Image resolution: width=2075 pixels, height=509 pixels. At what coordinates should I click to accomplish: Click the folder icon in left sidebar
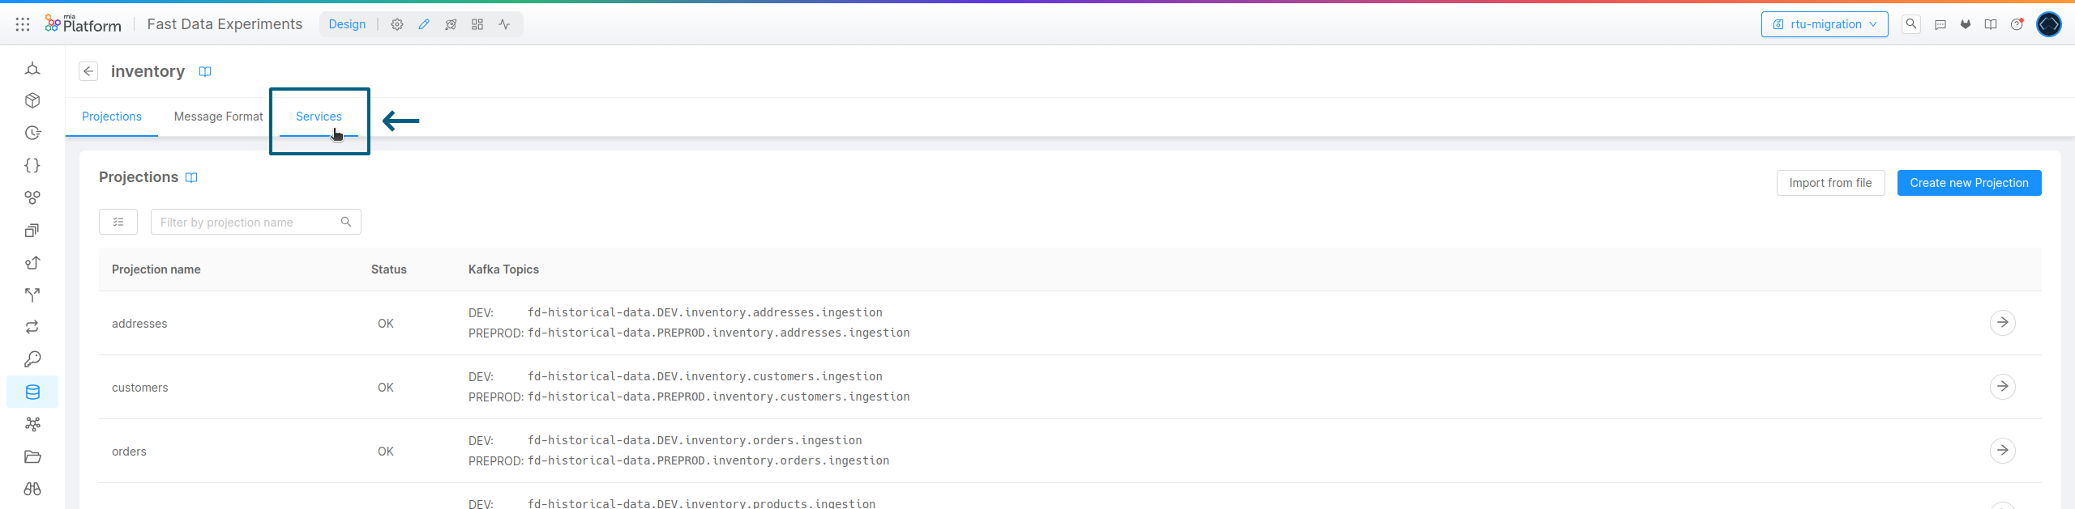pyautogui.click(x=32, y=456)
